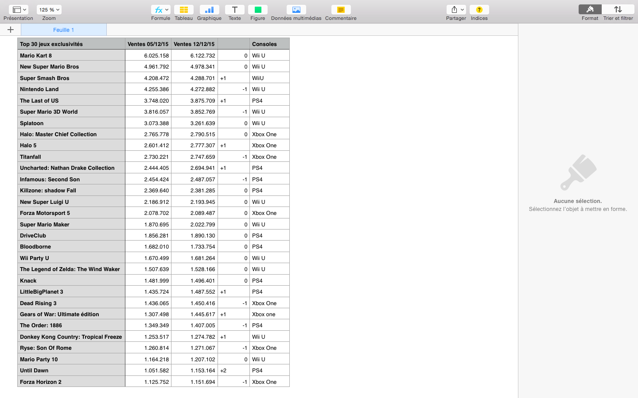Open the 125 % zoom dropdown
This screenshot has width=638, height=398.
pyautogui.click(x=49, y=10)
